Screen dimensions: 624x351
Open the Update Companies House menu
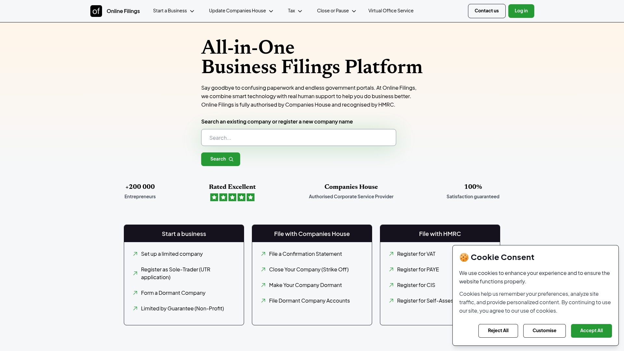click(241, 11)
